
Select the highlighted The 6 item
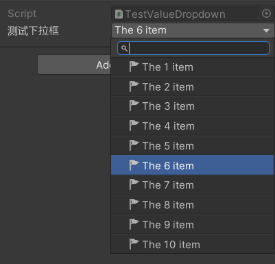[192, 165]
